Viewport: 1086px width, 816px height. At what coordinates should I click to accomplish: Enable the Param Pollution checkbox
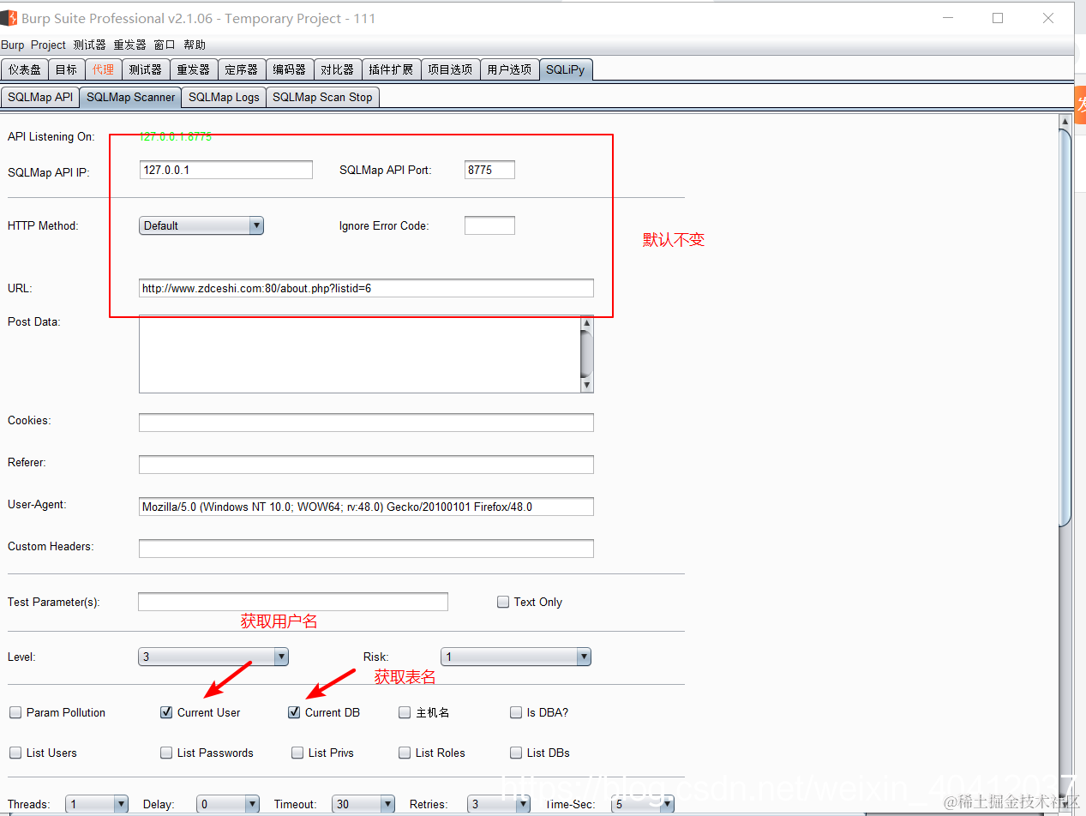pyautogui.click(x=15, y=712)
